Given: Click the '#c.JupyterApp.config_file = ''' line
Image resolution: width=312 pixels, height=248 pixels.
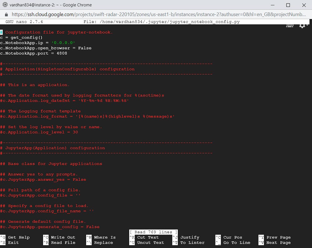Looking at the screenshot, I should coord(40,195).
